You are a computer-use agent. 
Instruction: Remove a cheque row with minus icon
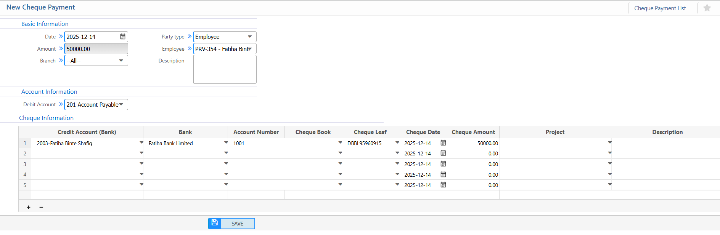pos(41,207)
